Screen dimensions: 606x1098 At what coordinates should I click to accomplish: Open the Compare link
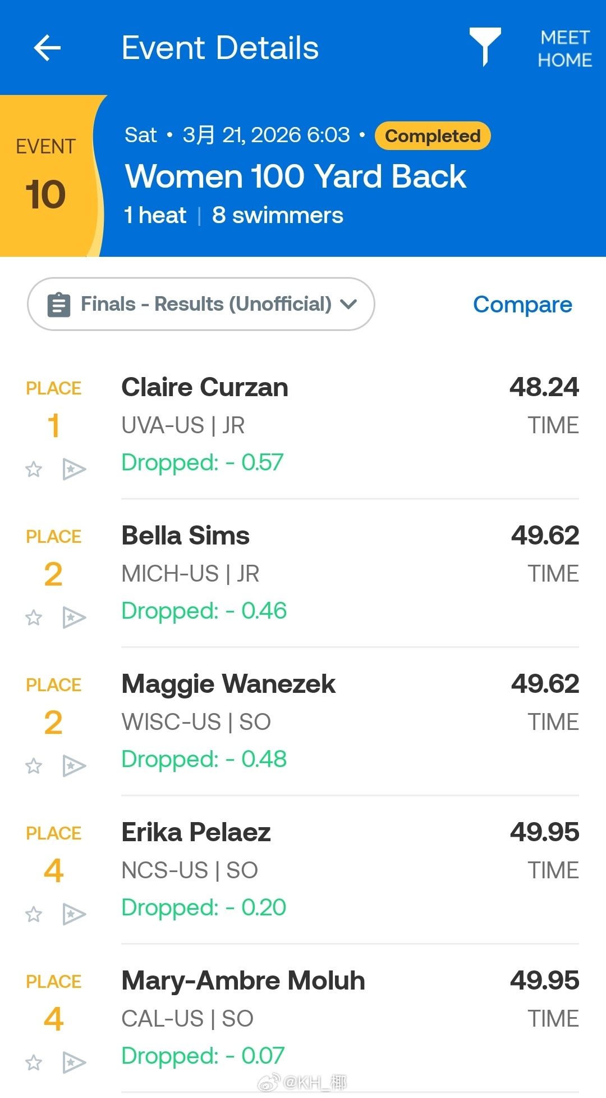tap(522, 305)
